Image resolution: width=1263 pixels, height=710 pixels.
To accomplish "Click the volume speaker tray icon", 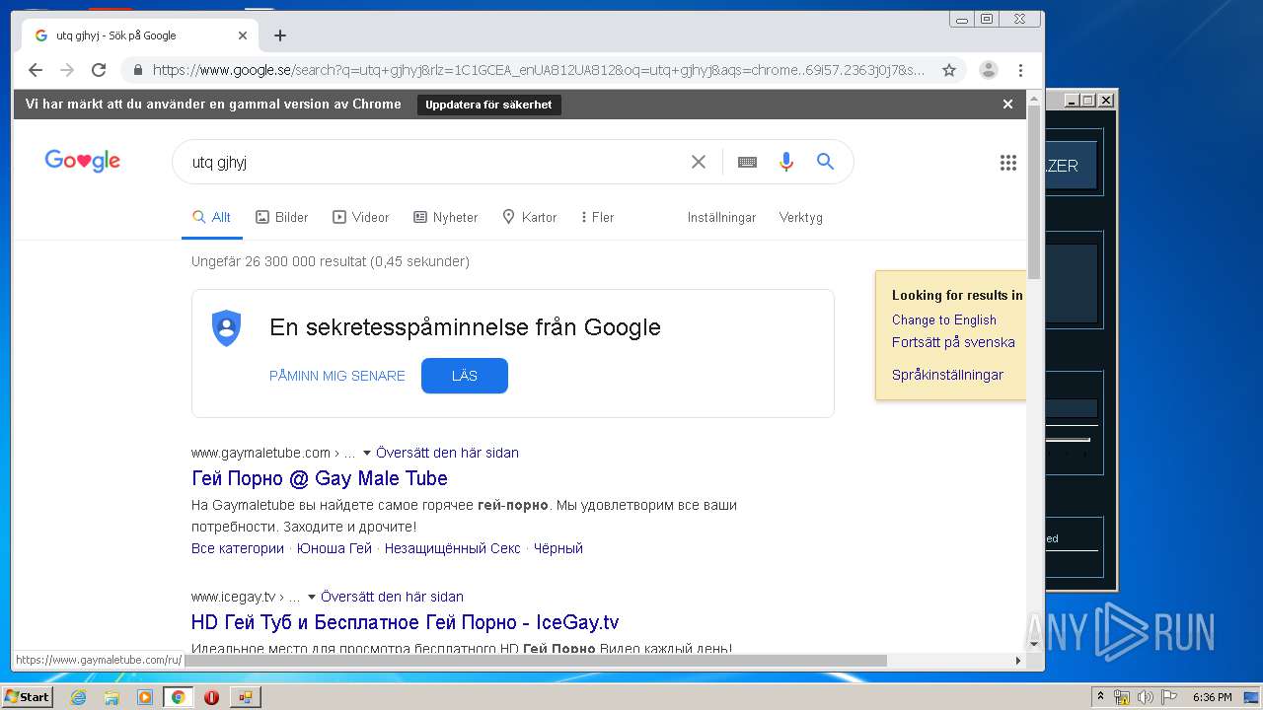I will point(1146,697).
